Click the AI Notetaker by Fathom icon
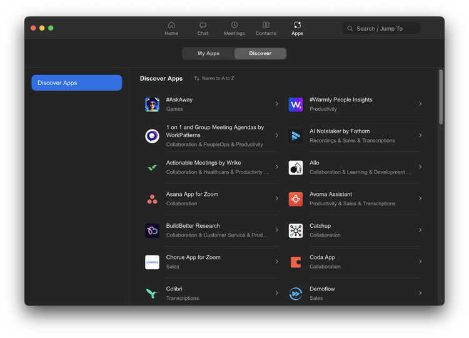This screenshot has height=338, width=469. pyautogui.click(x=296, y=136)
